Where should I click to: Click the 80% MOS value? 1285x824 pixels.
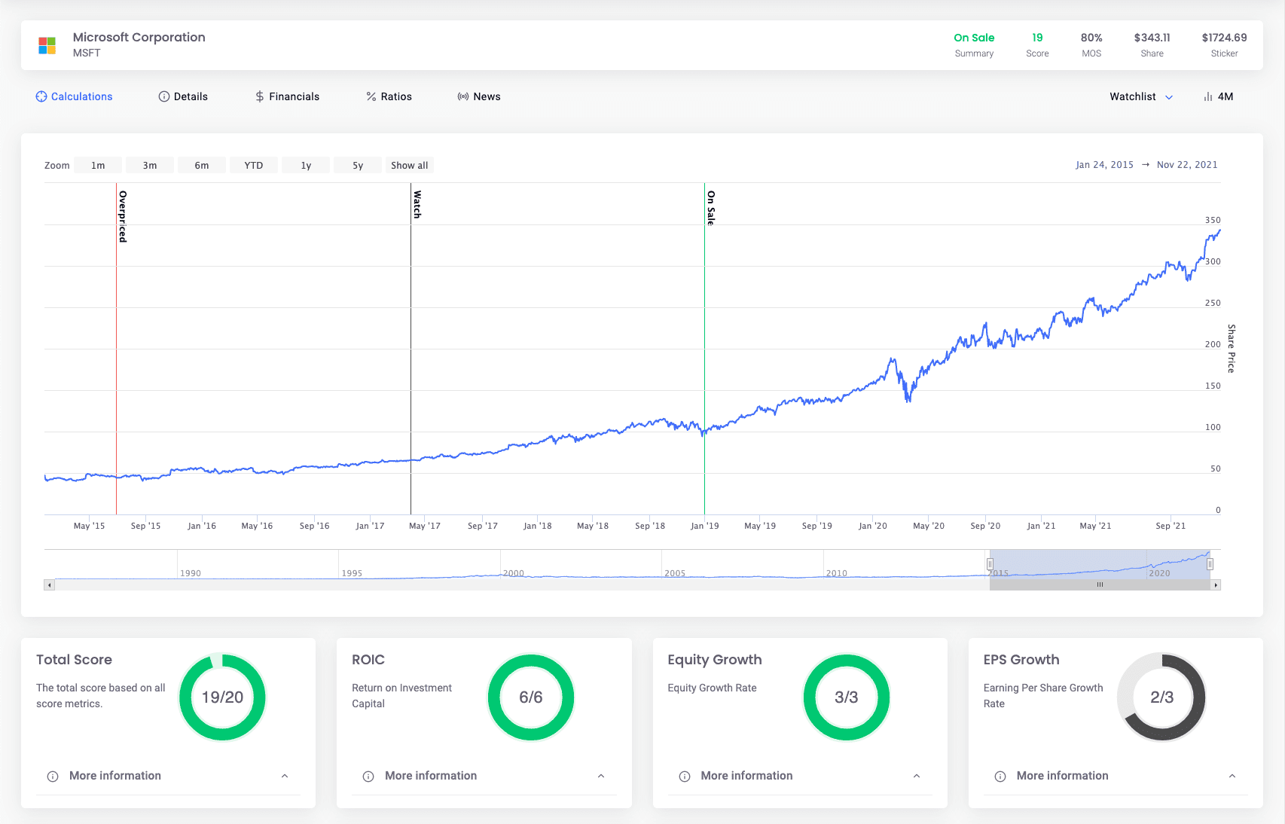pyautogui.click(x=1091, y=38)
